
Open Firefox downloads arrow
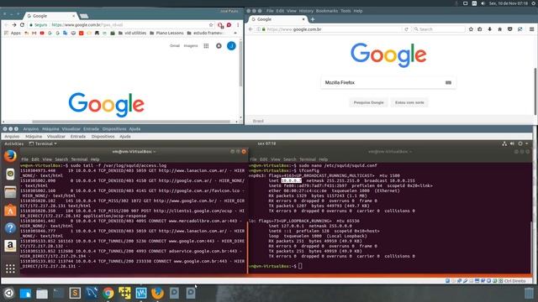point(489,29)
